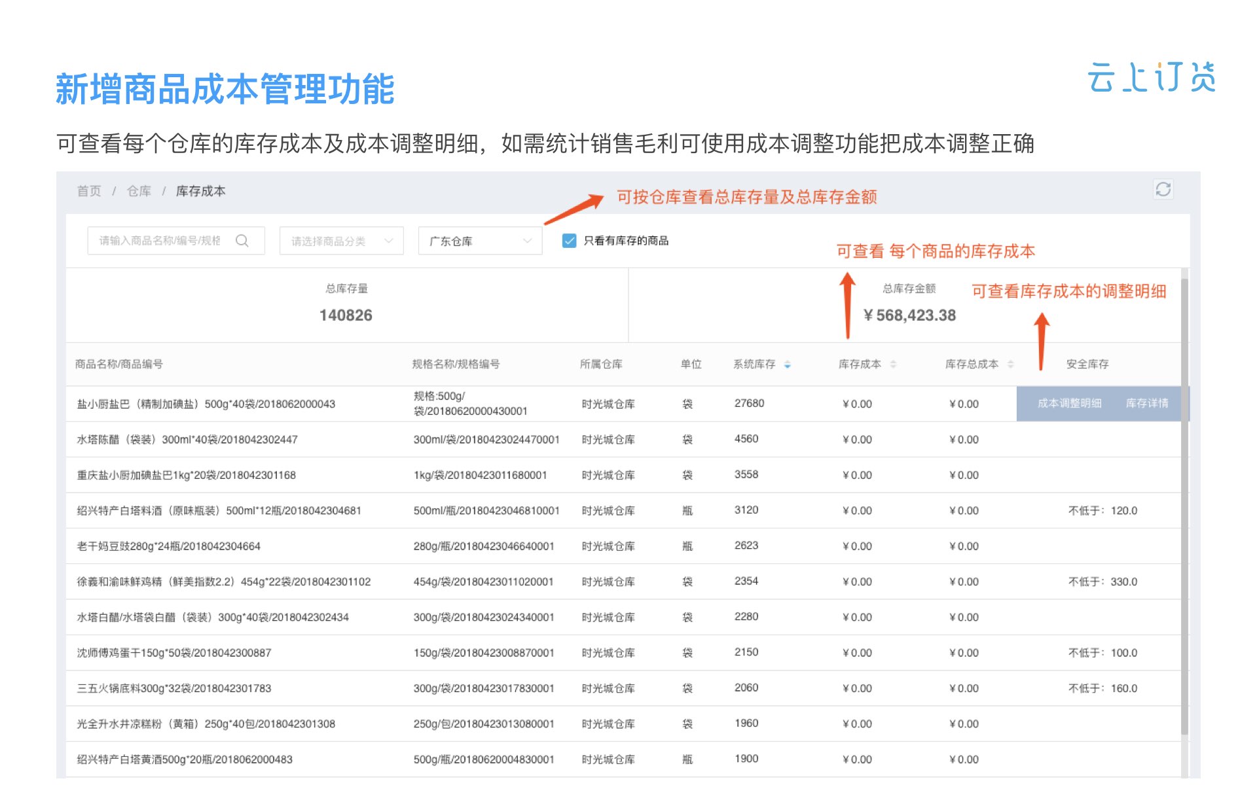This screenshot has width=1257, height=785.
Task: Click 安全库存 column header
Action: click(x=1087, y=364)
